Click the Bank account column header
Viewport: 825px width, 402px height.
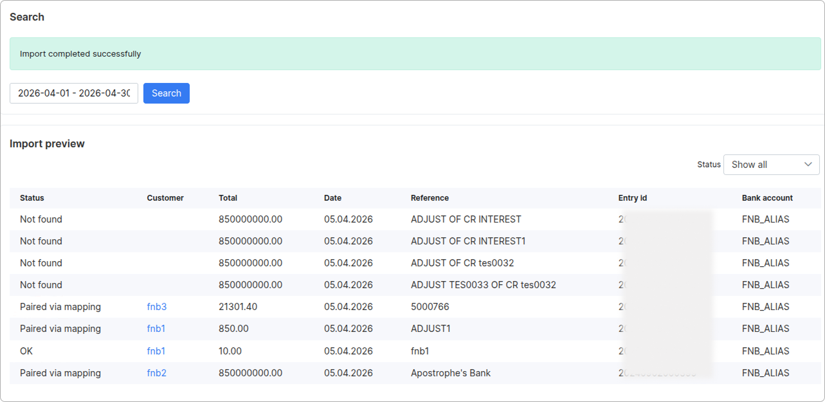[767, 198]
